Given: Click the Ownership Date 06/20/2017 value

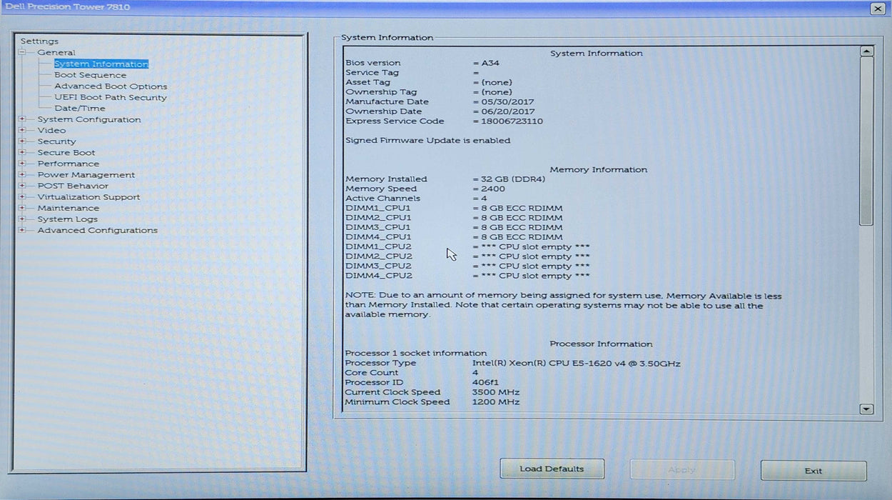Looking at the screenshot, I should point(507,111).
